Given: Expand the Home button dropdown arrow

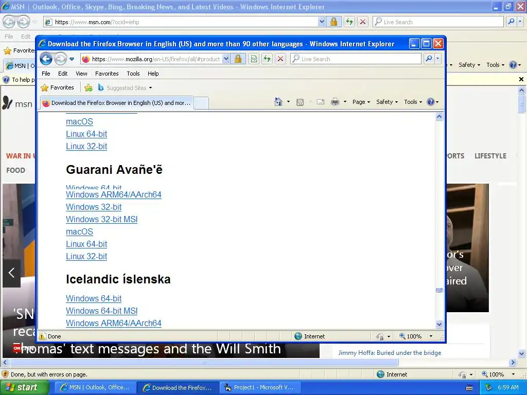Looking at the screenshot, I should 288,102.
